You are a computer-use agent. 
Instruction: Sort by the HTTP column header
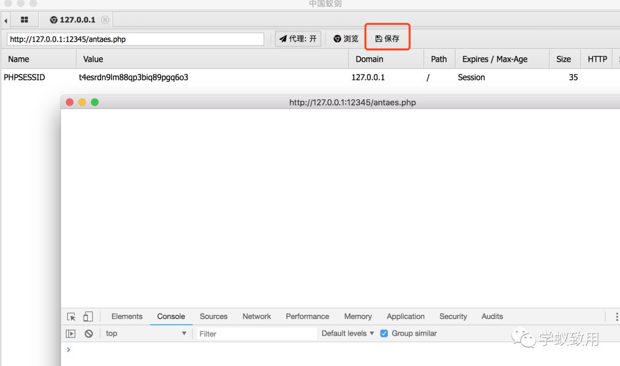click(x=597, y=59)
